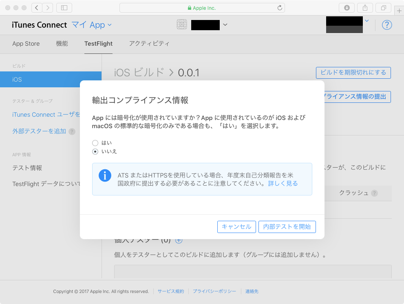The height and width of the screenshot is (304, 404).
Task: Switch to the TestFlight tab
Action: tap(98, 44)
